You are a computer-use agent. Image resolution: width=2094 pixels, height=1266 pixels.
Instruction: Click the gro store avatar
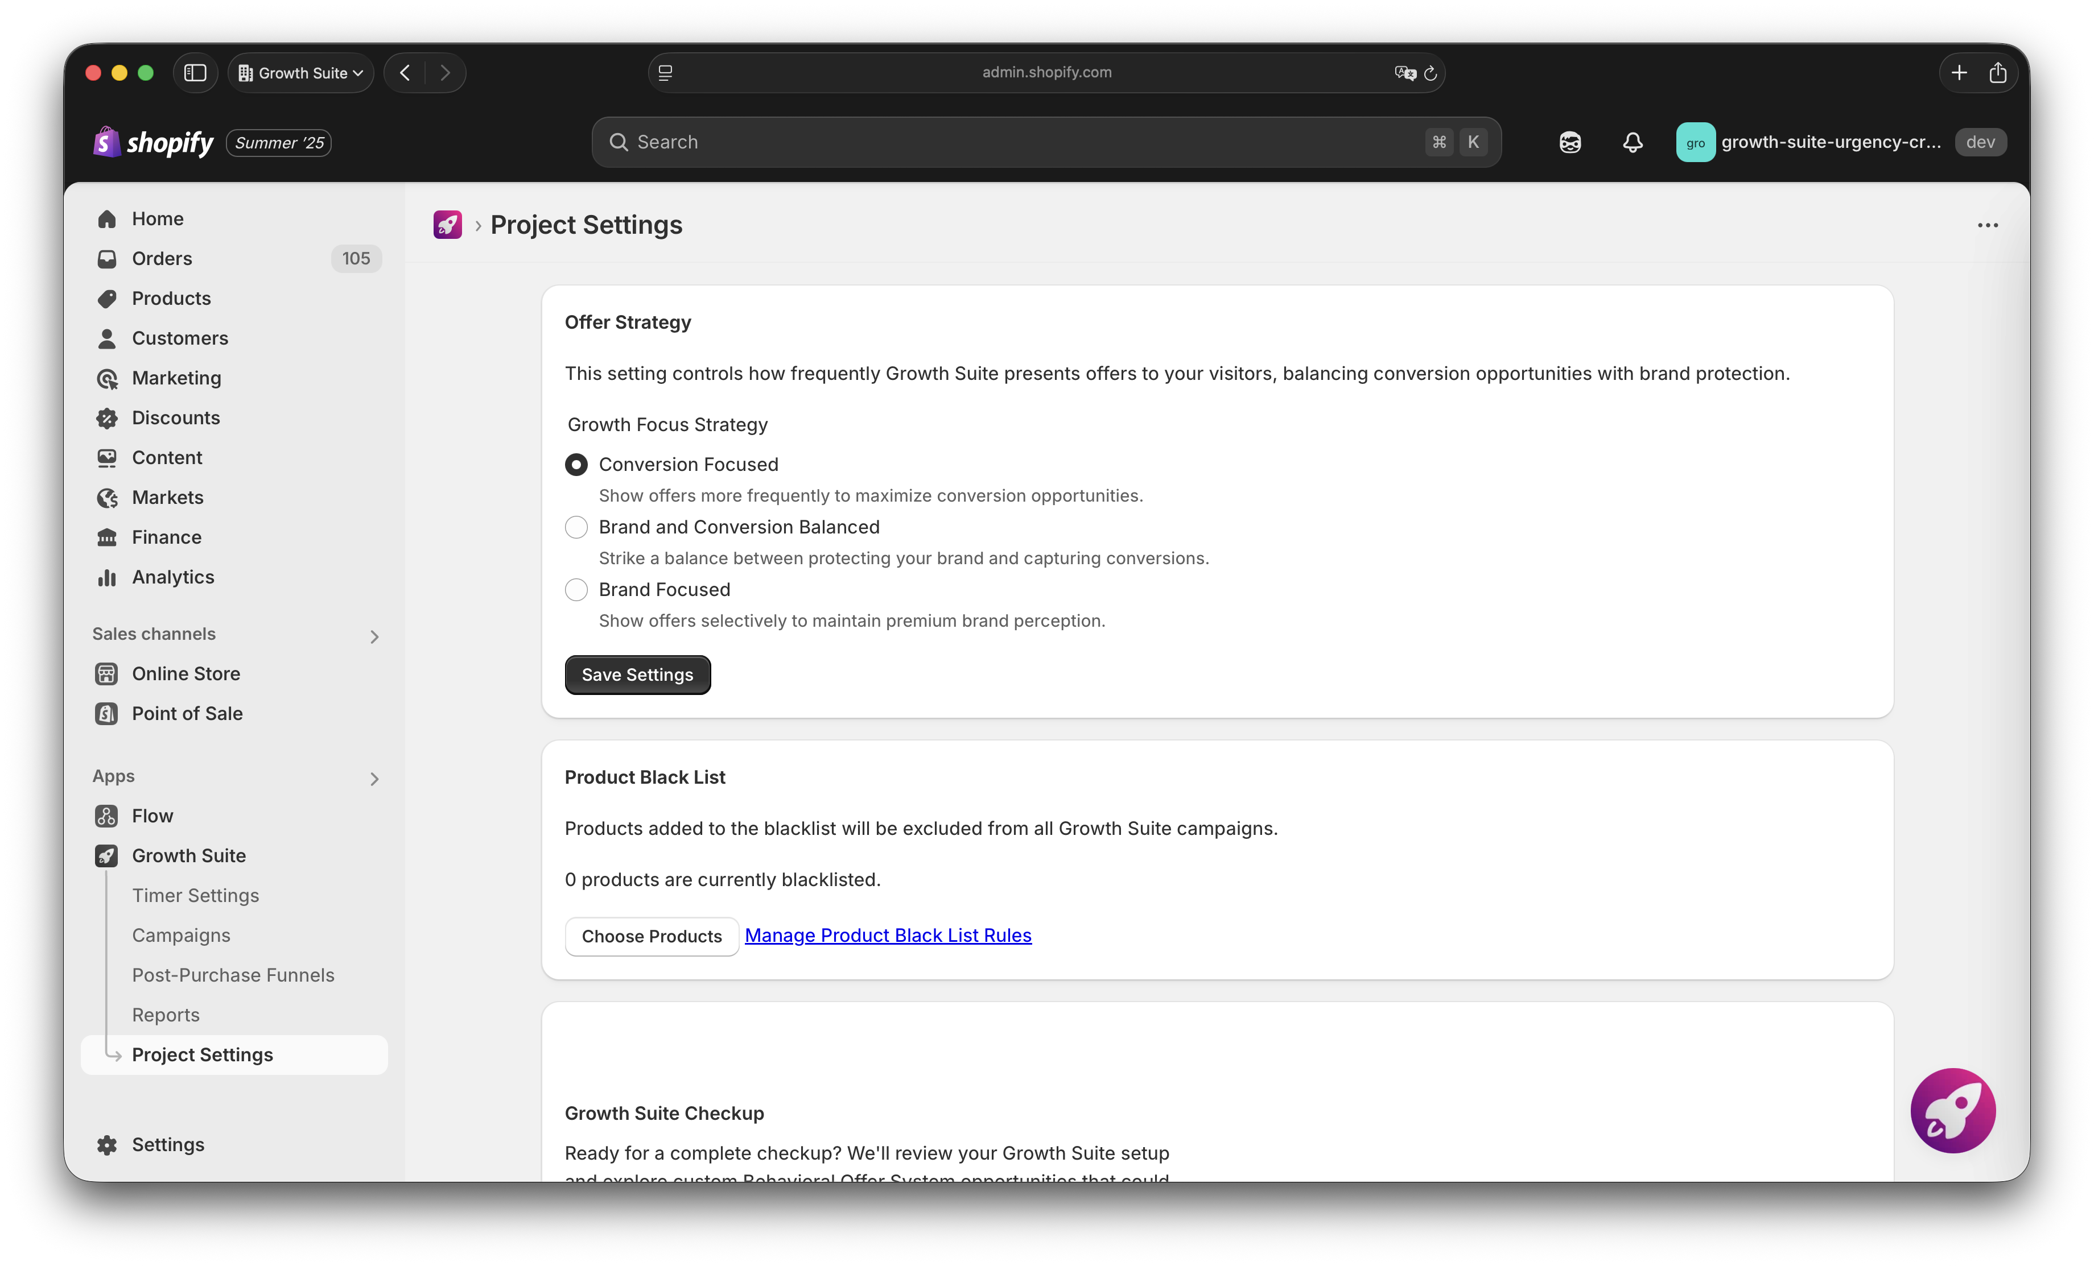coord(1695,142)
